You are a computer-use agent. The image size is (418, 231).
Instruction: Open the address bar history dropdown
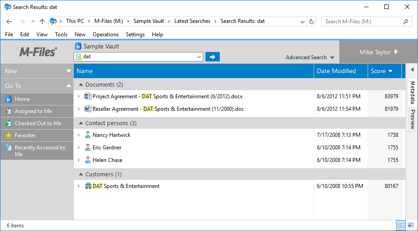(302, 22)
